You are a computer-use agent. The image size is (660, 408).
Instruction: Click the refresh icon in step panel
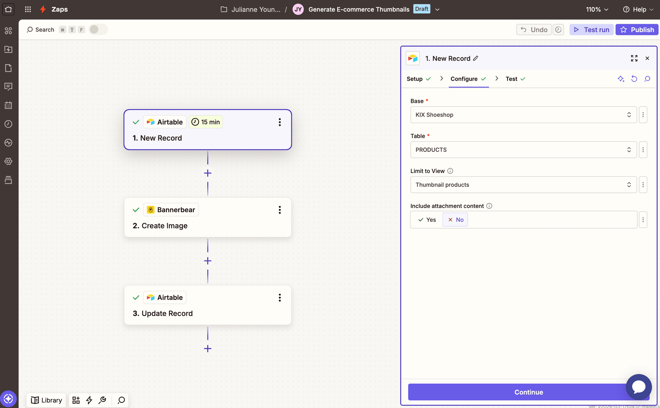coord(634,79)
